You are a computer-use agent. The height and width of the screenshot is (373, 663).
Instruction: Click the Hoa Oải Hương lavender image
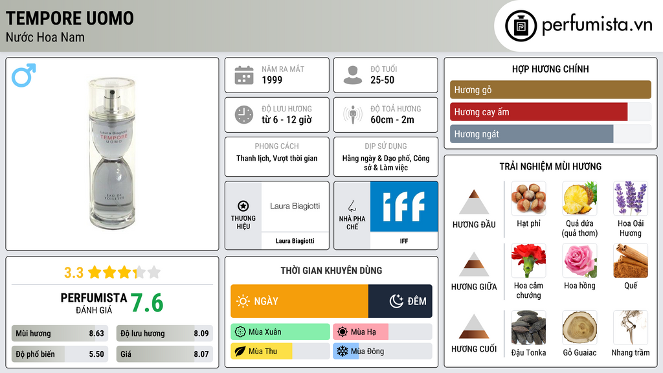(631, 198)
